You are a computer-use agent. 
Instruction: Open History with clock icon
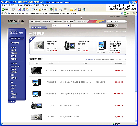pos(51,9)
